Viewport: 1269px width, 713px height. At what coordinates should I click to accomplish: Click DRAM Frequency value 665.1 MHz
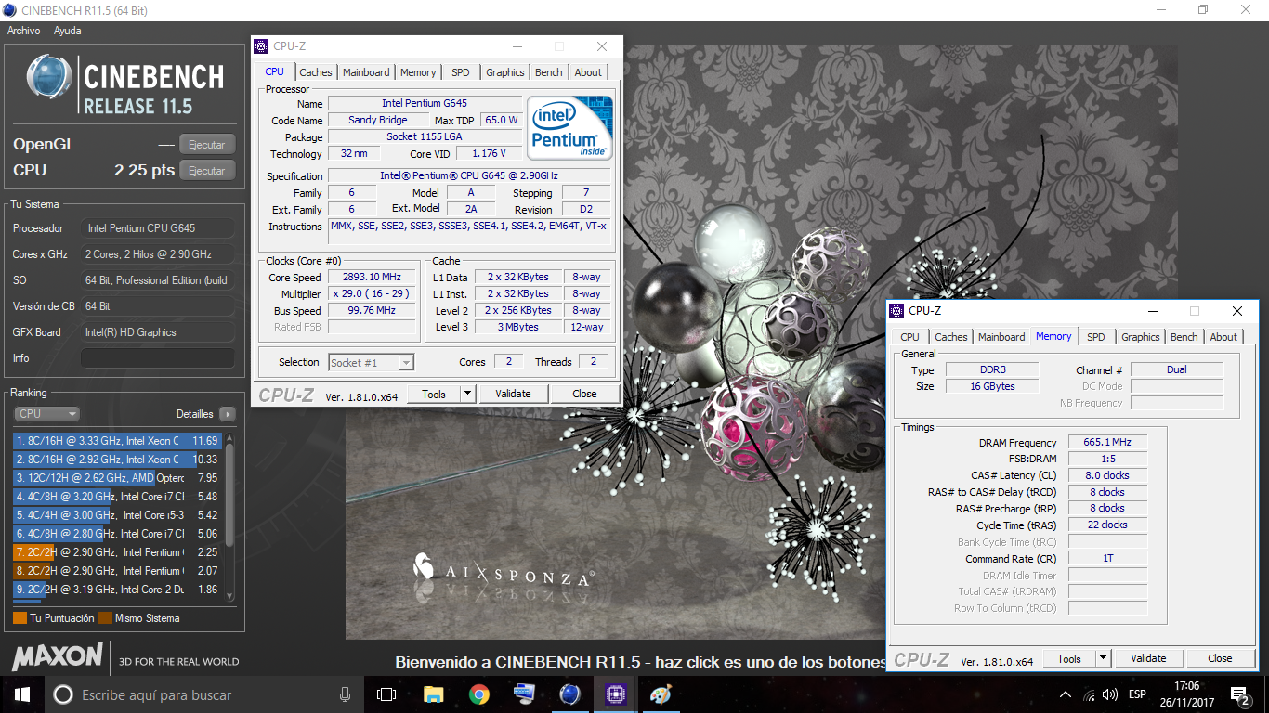pyautogui.click(x=1107, y=443)
